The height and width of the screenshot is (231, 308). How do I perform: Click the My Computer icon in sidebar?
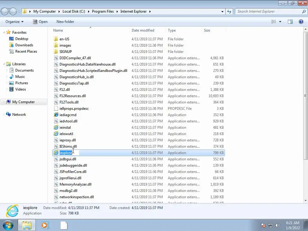pyautogui.click(x=8, y=102)
